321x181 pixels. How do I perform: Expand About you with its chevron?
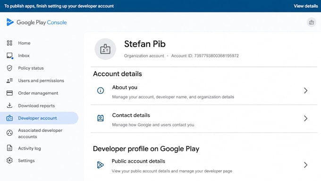click(305, 90)
